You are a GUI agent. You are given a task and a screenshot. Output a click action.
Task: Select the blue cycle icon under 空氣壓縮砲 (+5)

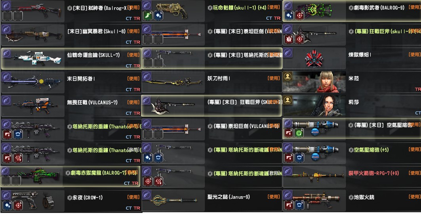[x=299, y=158]
